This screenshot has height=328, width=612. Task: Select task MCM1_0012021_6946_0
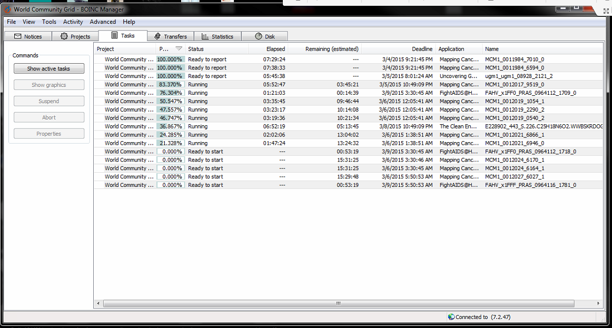[x=348, y=143]
